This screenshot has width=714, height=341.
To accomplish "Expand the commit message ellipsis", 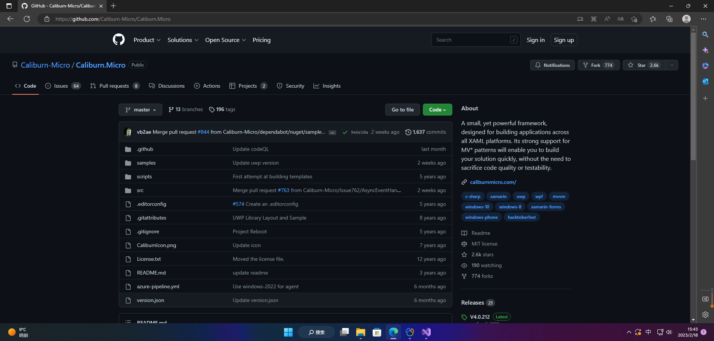I will click(x=332, y=133).
